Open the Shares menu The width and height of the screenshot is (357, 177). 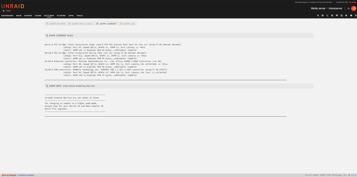click(28, 16)
